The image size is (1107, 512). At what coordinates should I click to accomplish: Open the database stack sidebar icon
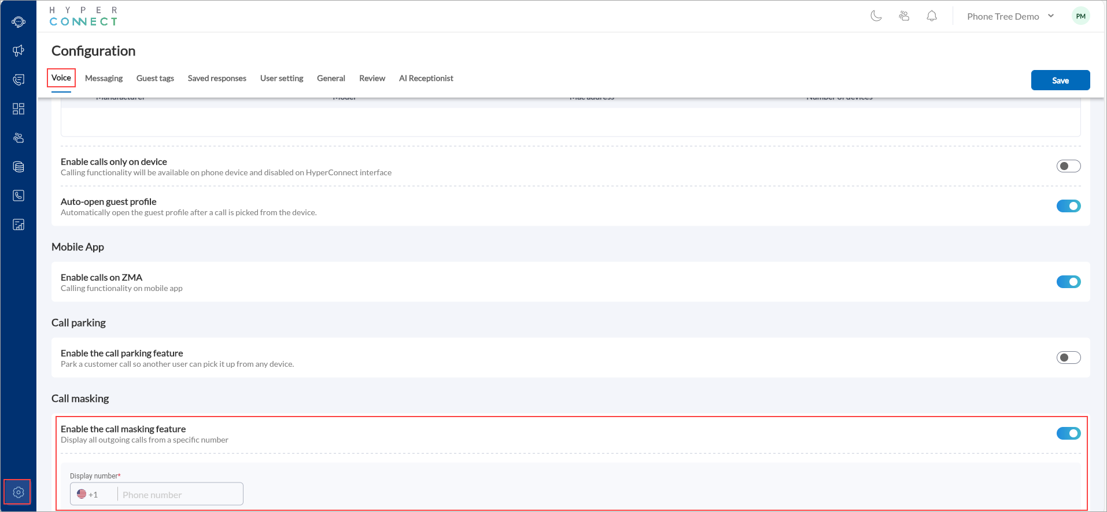[19, 167]
